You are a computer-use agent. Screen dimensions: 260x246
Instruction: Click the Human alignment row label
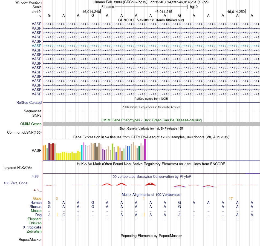36,203
